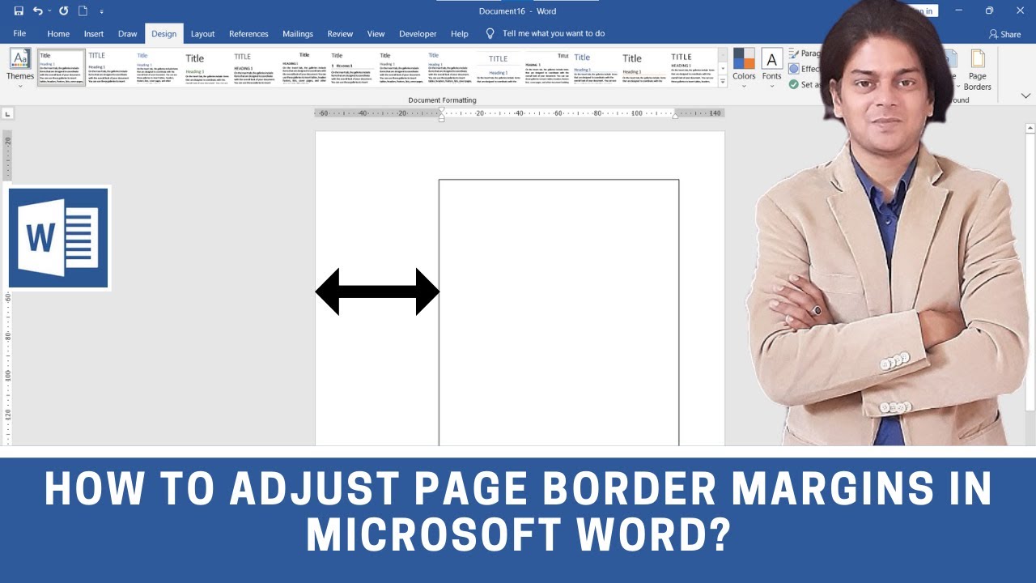
Task: Click the 'Tell me what you want to do' box
Action: 554,33
